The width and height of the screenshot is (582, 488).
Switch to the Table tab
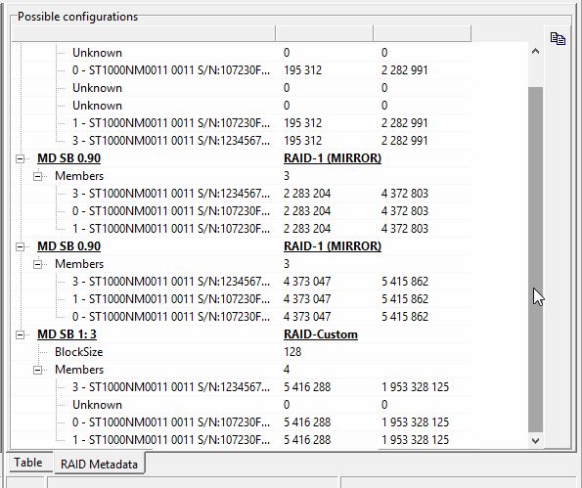27,463
